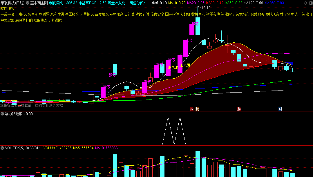Open the 智能交通 concept tag

click(213, 15)
